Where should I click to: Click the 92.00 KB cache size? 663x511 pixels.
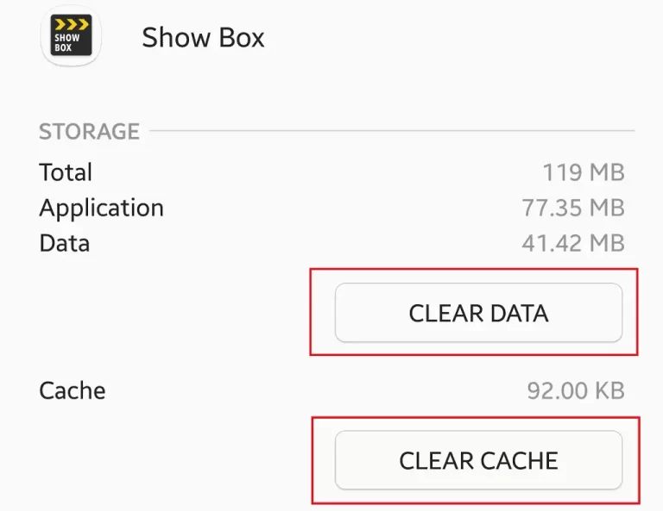576,390
